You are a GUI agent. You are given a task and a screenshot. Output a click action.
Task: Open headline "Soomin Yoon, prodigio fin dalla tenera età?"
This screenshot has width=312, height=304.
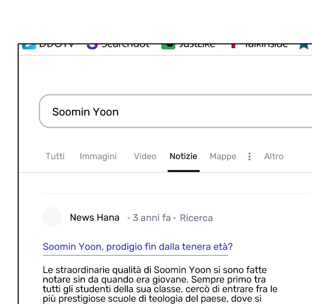[137, 247]
